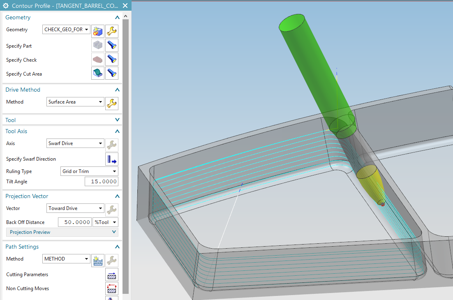Click the Display Cut Area flashlight icon
The width and height of the screenshot is (453, 300).
pyautogui.click(x=111, y=73)
